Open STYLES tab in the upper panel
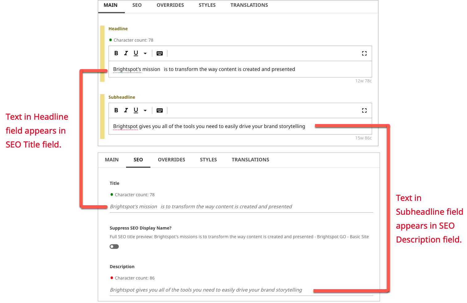 tap(207, 5)
